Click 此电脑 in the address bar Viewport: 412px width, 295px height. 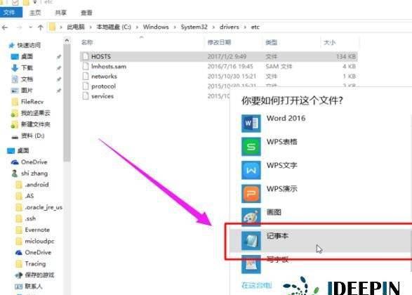[76, 27]
